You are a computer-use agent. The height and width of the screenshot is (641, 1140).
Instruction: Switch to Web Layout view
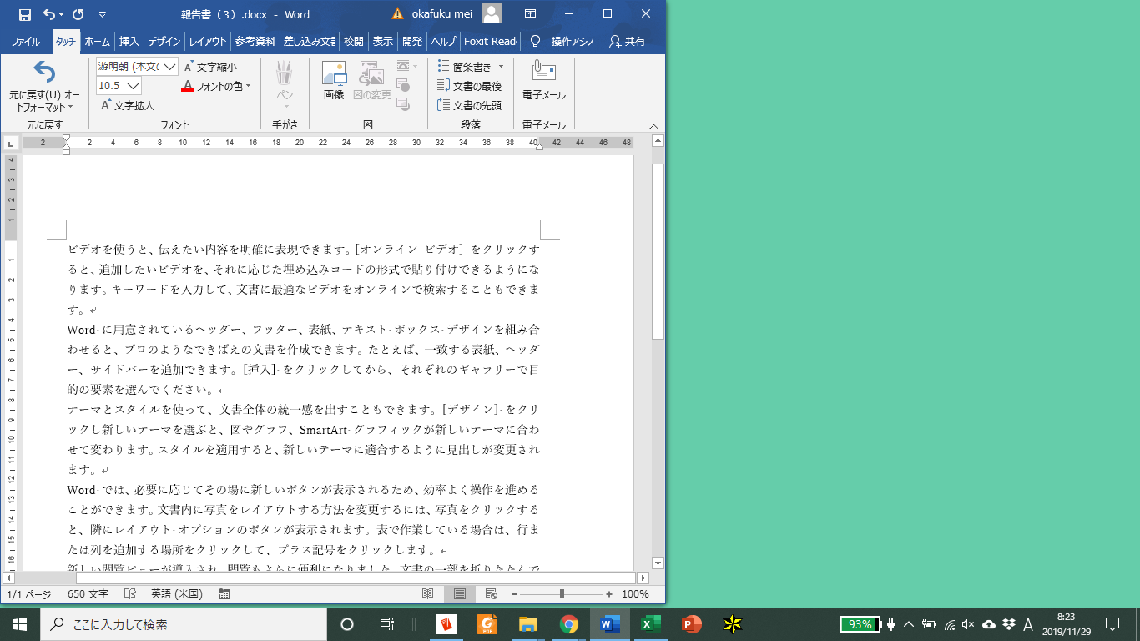click(x=492, y=594)
